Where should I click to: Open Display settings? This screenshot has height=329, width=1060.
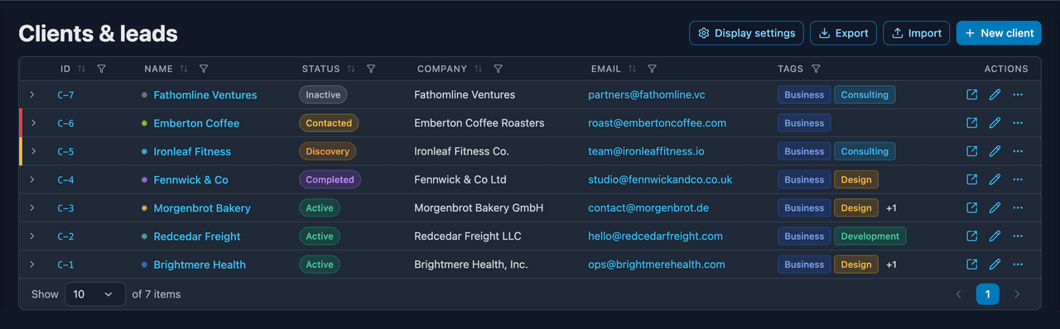[x=746, y=33]
